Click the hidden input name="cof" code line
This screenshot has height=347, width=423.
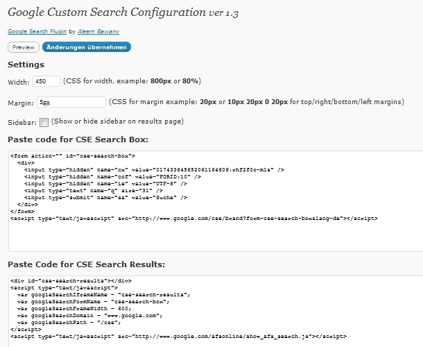(113, 177)
